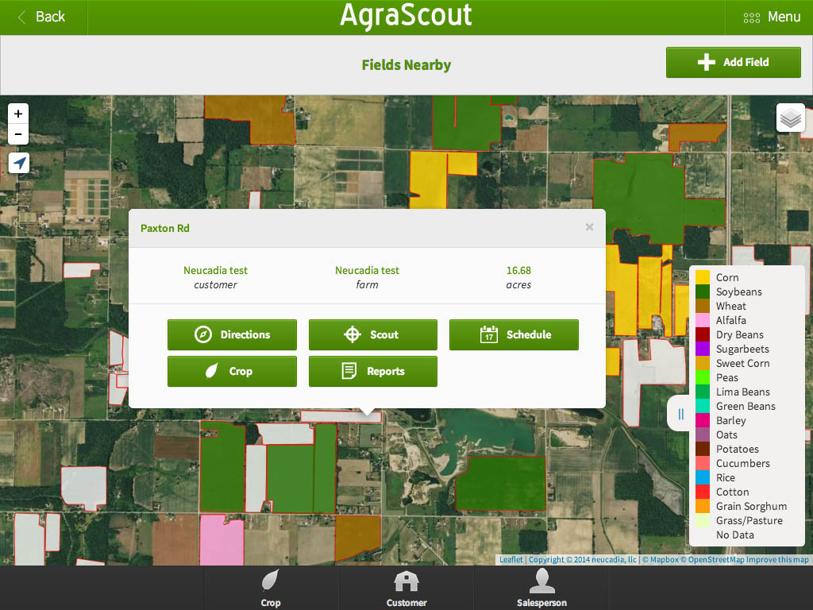Screen dimensions: 813x610
Task: Open the Menu in the header
Action: (771, 17)
